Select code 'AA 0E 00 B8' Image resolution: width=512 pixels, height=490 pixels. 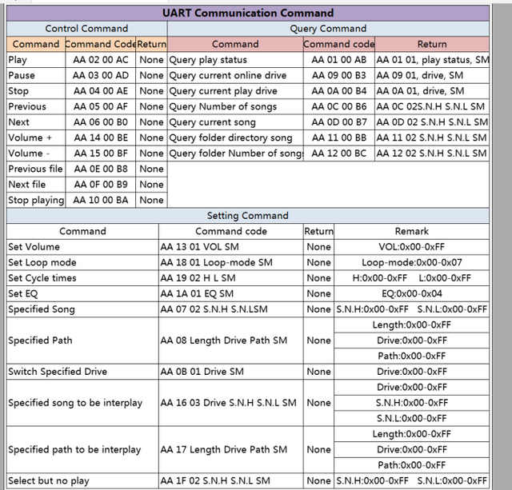(x=101, y=169)
